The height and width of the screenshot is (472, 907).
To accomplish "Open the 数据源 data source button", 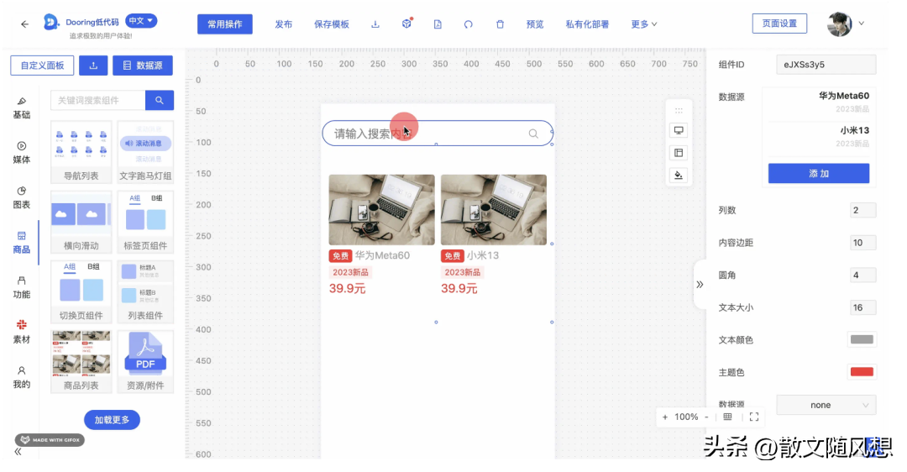I will point(142,66).
